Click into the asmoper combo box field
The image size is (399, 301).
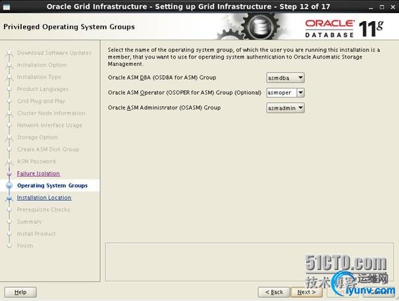click(x=281, y=93)
